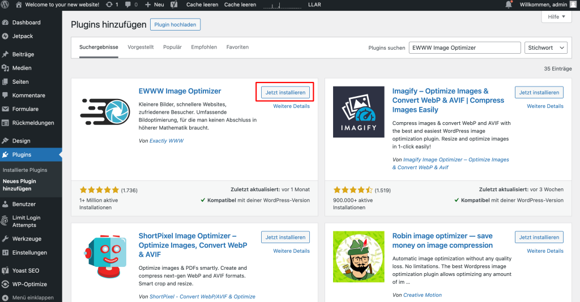Click the Rückmeldungen icon in sidebar
The width and height of the screenshot is (580, 302).
click(5, 123)
